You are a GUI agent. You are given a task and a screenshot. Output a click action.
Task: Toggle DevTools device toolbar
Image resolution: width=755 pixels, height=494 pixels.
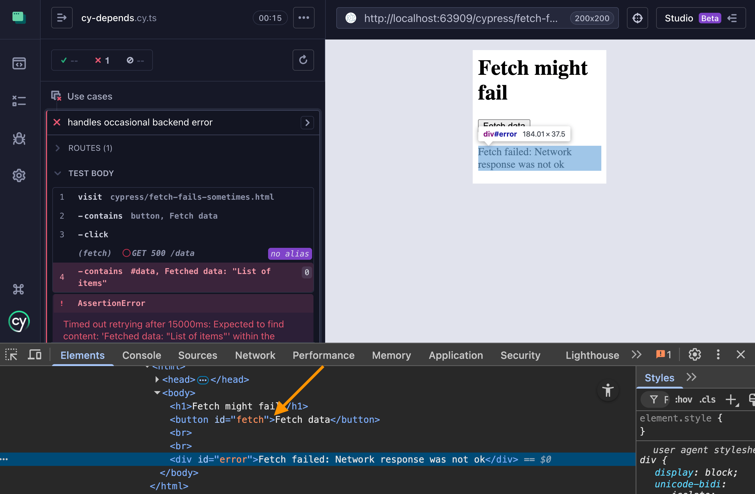point(35,355)
